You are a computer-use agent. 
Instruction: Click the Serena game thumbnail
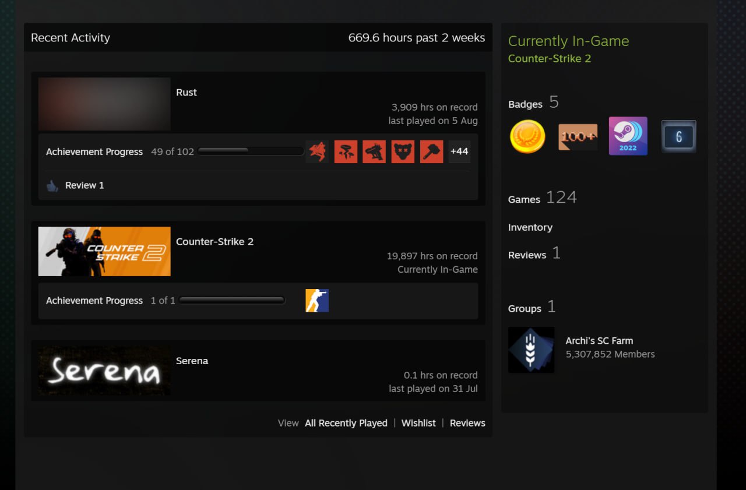[x=104, y=371]
